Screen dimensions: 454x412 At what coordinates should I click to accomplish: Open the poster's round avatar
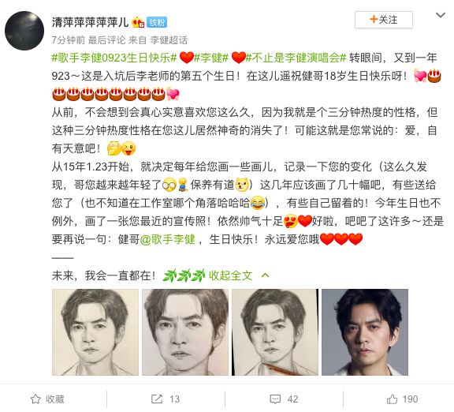pyautogui.click(x=24, y=31)
